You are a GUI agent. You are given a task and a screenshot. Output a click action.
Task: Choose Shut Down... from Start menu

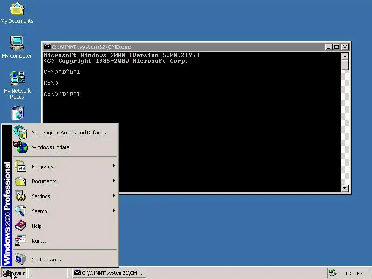pyautogui.click(x=65, y=259)
